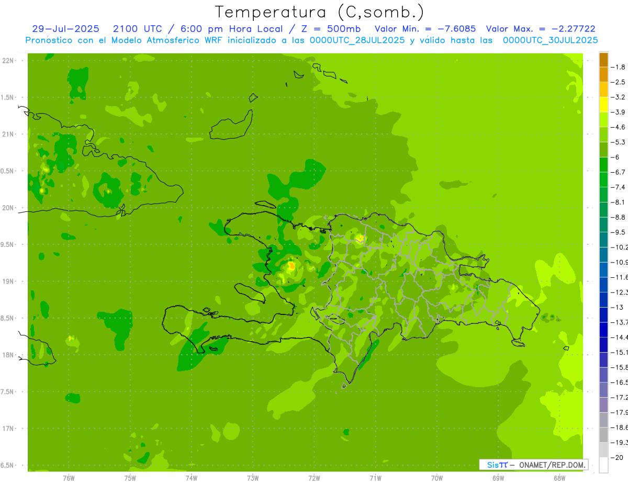Click the "-5.3" legend value

(618, 142)
